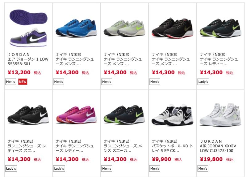
Task: View the black Nike shoes with red sole
Action: point(173,28)
